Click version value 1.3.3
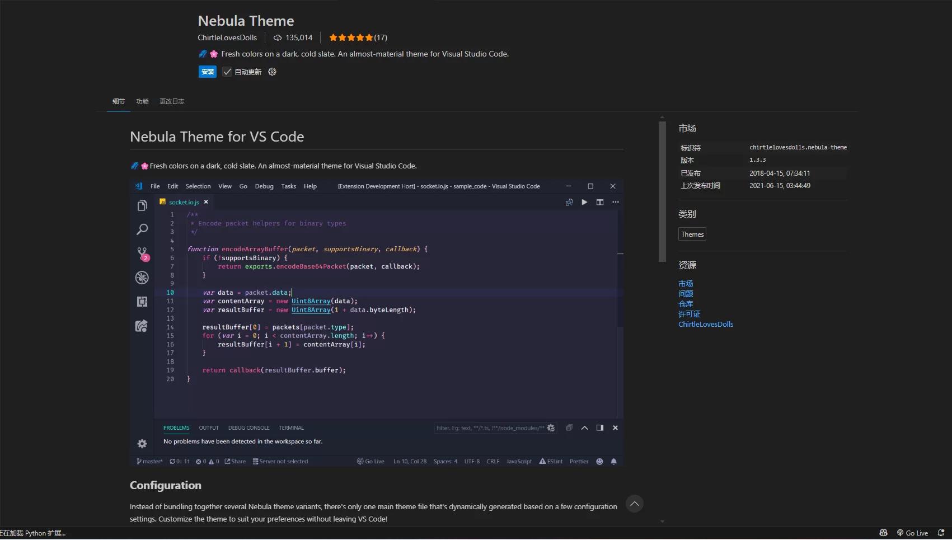The height and width of the screenshot is (540, 952). 758,160
